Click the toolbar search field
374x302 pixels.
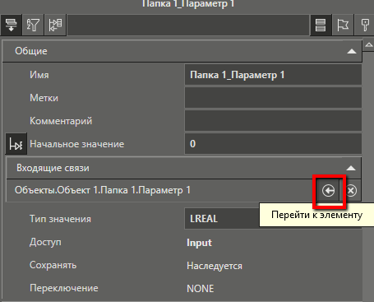click(188, 26)
